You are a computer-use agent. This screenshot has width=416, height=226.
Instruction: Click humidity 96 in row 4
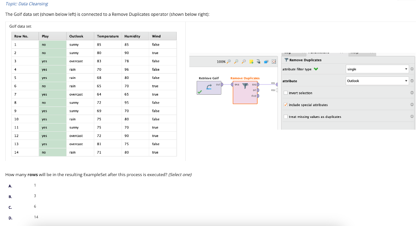tap(135, 70)
